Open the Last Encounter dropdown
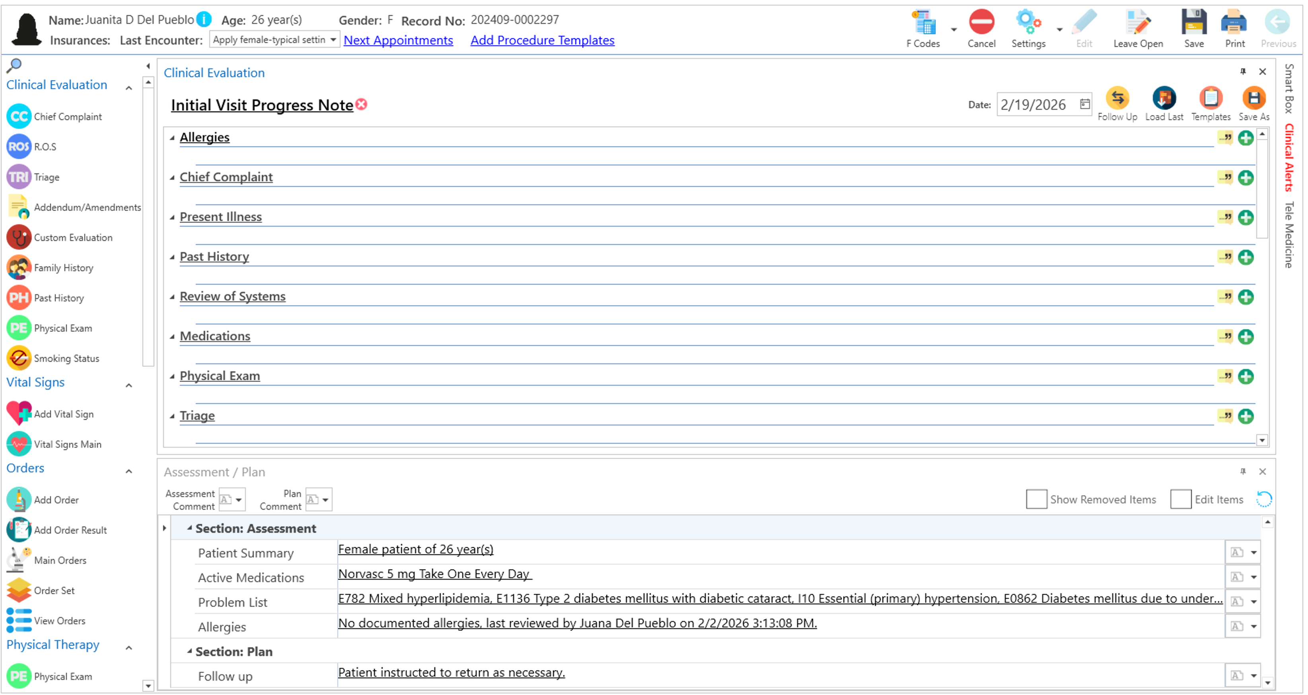 point(333,40)
